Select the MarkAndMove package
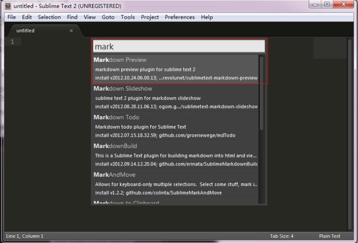 click(175, 183)
